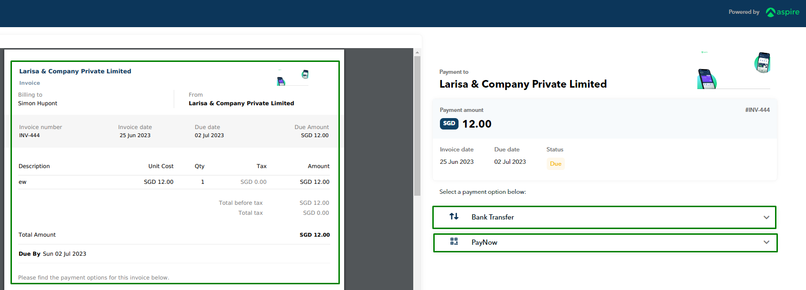Click 'Select a payment option below:' text
806x290 pixels.
pyautogui.click(x=482, y=192)
